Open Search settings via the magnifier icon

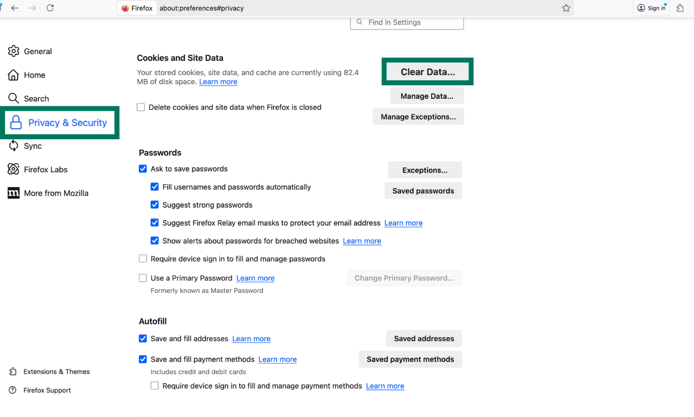tap(14, 98)
